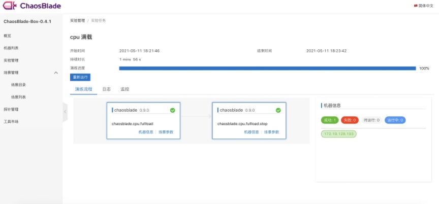Go to 探针管理 in the sidebar
439x204 pixels.
pos(11,109)
